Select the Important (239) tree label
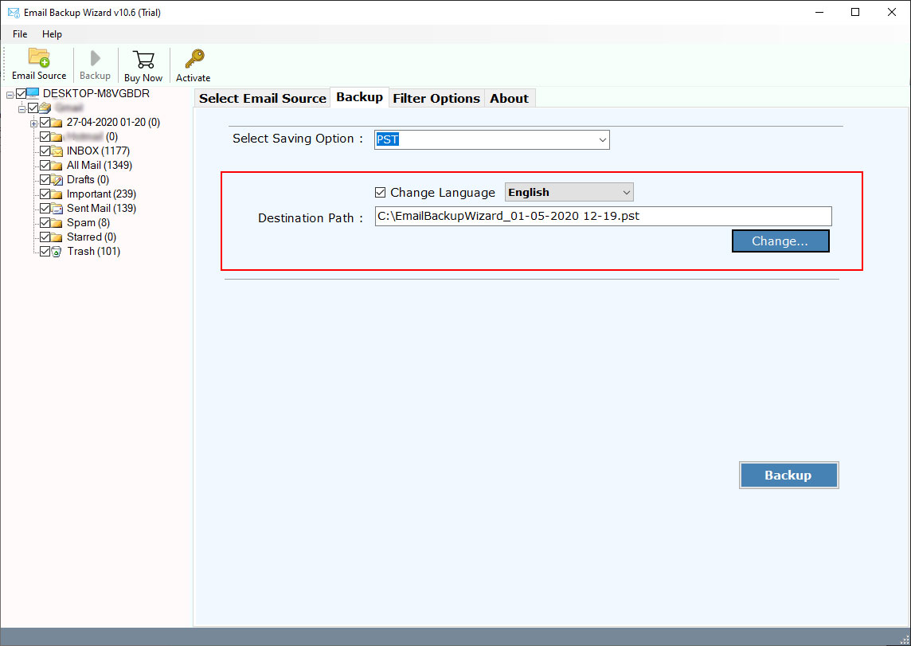 [101, 194]
